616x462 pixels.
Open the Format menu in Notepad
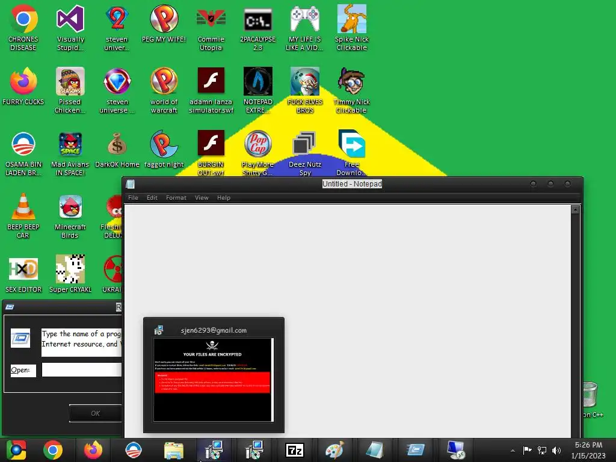click(176, 197)
